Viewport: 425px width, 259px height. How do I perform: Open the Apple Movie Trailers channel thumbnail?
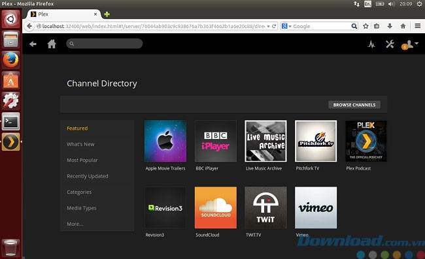tap(165, 141)
